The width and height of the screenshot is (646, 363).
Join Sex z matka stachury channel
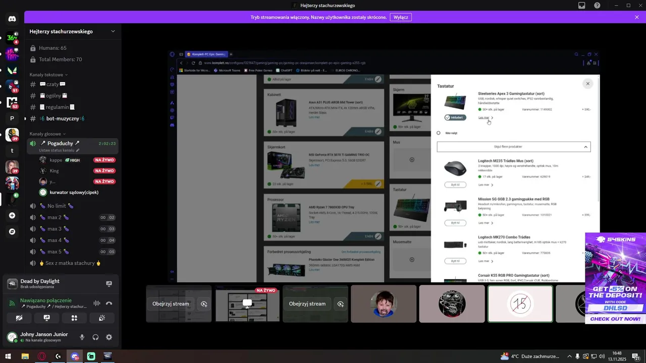(x=73, y=263)
